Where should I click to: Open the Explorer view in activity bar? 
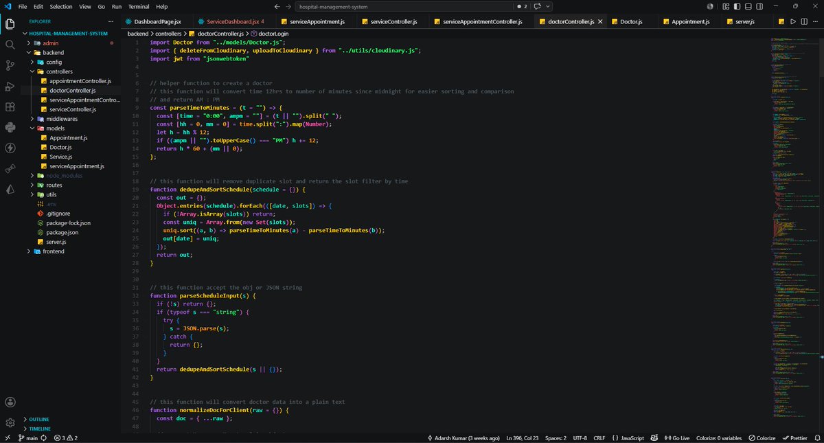tap(10, 25)
